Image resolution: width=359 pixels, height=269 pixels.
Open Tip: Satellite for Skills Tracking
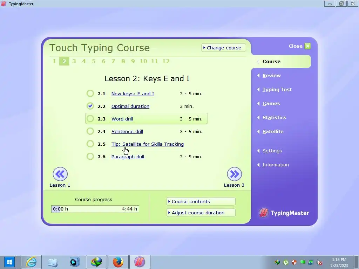(x=148, y=144)
